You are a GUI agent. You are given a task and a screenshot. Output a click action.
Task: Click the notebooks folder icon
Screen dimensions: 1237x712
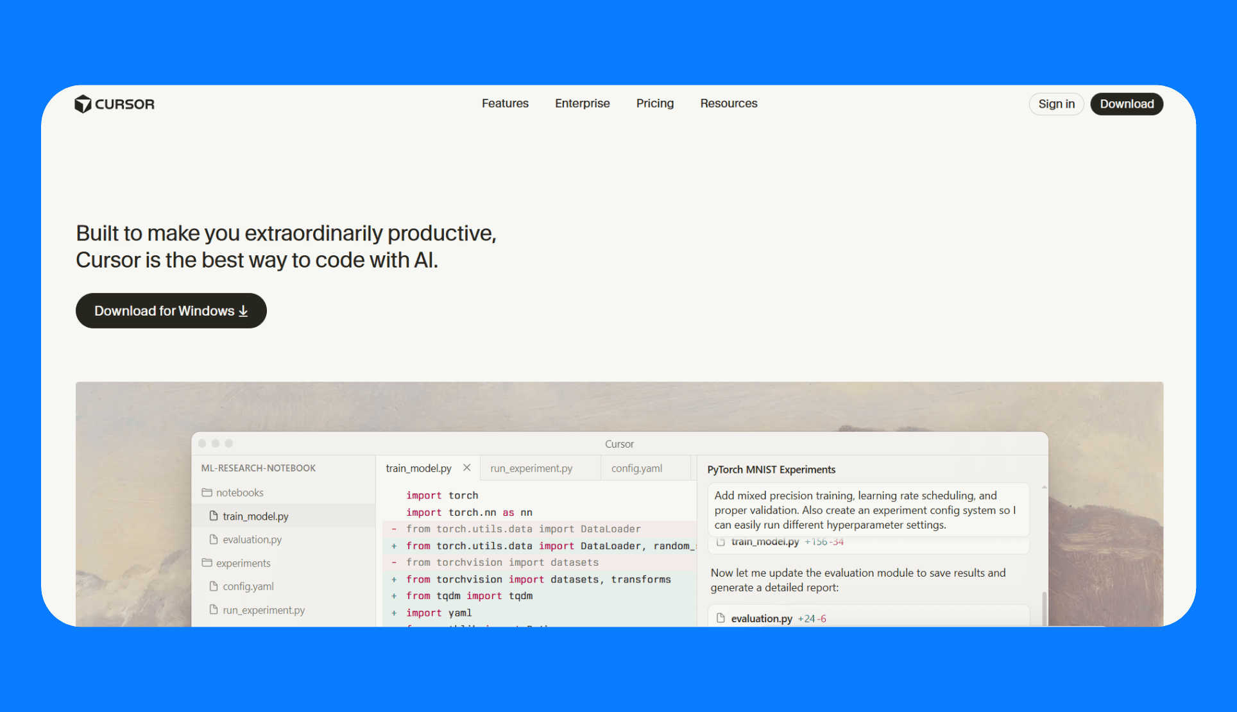207,493
